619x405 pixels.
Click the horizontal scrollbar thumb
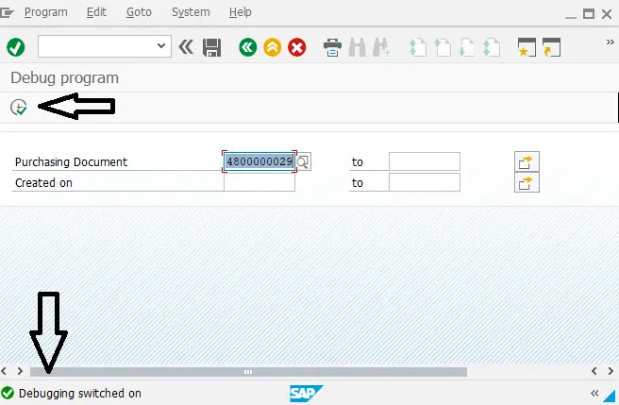(x=248, y=372)
